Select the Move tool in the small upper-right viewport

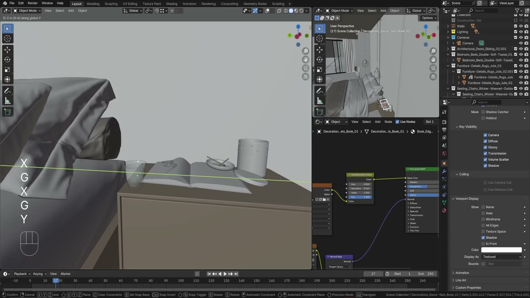coord(319,50)
